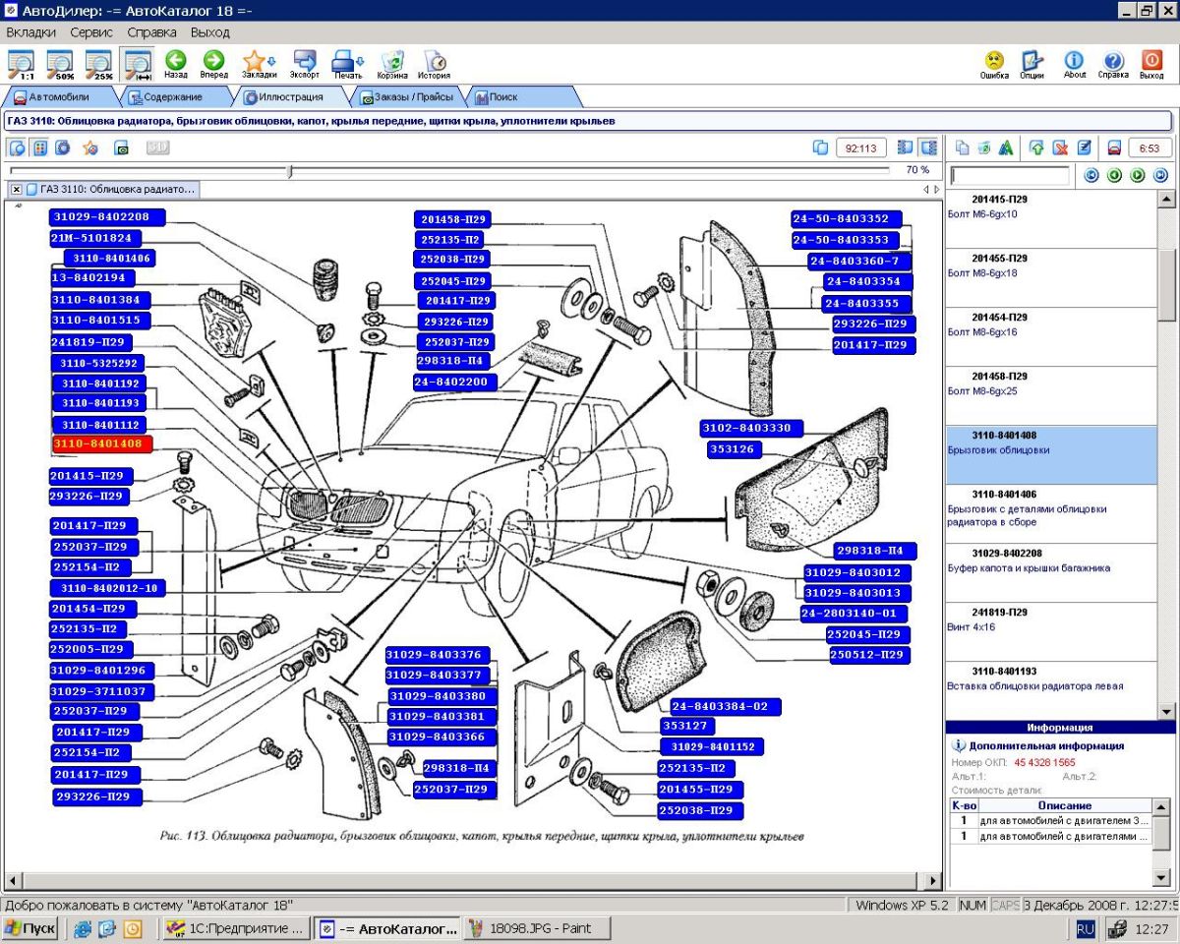The width and height of the screenshot is (1180, 944).
Task: Click the part label 24-8403384-02 on illustration
Action: [726, 706]
